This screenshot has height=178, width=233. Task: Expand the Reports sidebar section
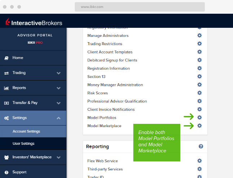click(x=59, y=88)
